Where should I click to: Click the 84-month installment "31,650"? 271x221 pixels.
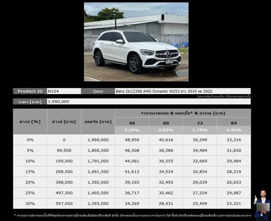point(234,150)
